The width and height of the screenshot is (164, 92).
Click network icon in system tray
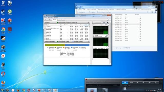153,90
